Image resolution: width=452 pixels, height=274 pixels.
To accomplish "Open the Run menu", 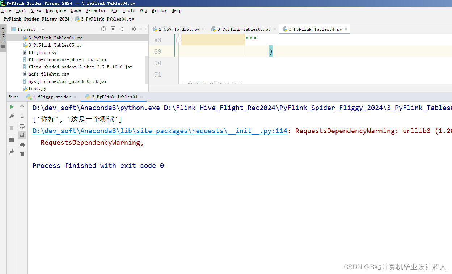I will tap(114, 10).
